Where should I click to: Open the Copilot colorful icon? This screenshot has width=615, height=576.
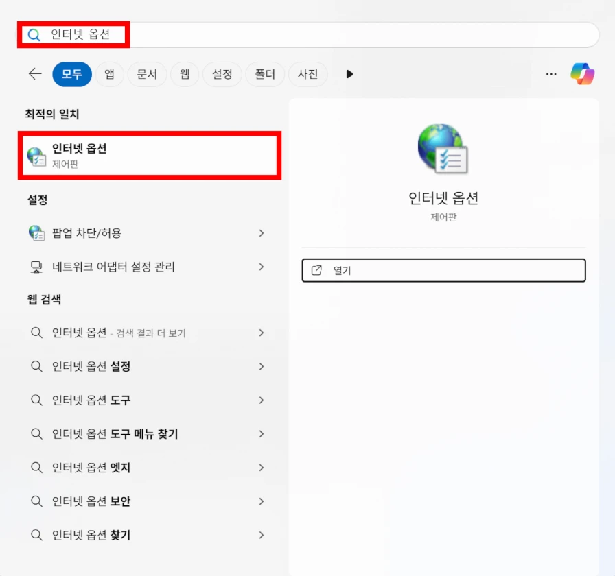point(583,73)
